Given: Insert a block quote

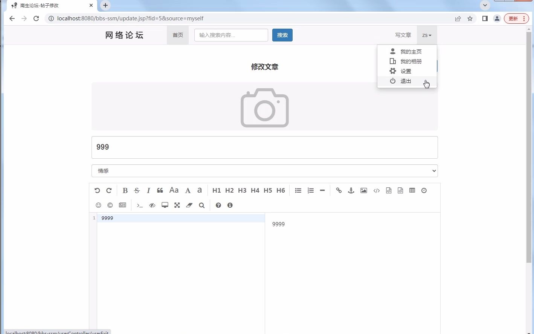Looking at the screenshot, I should pos(160,191).
